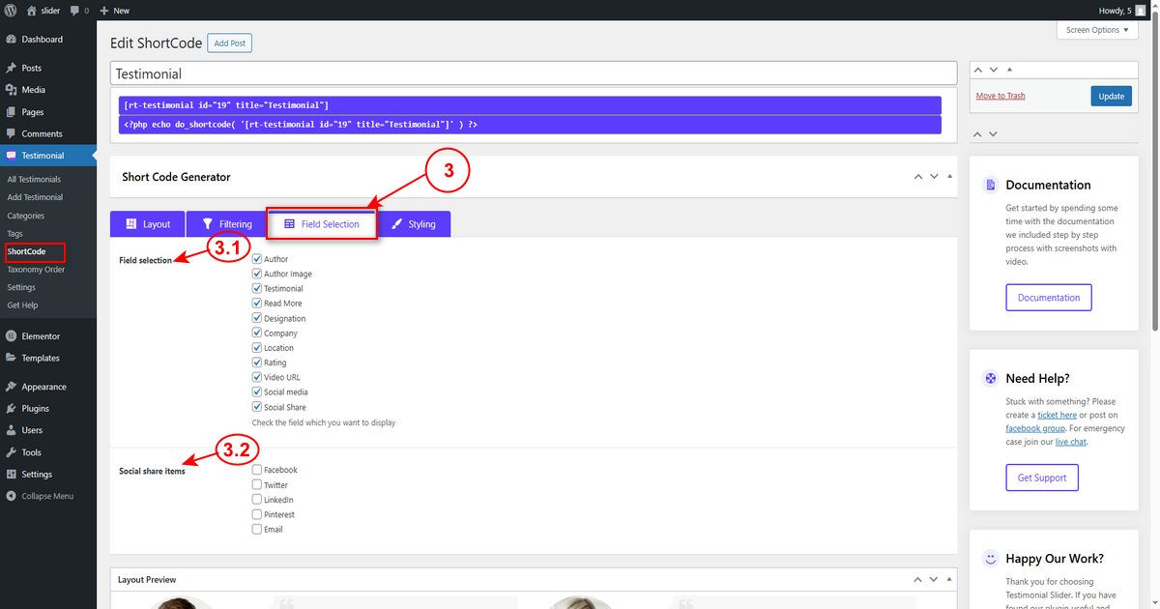Tick the Pinterest share checkbox

[257, 514]
